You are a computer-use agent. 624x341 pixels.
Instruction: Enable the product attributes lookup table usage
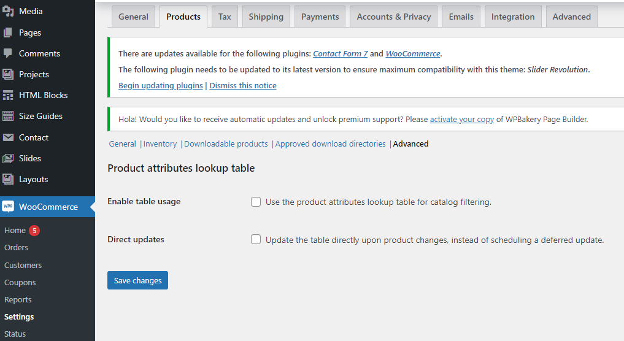(x=256, y=202)
